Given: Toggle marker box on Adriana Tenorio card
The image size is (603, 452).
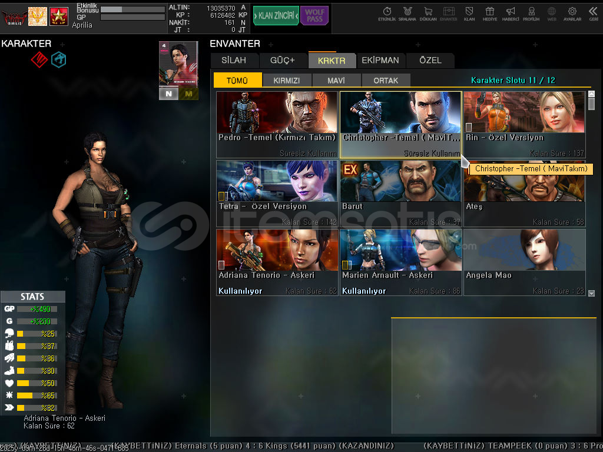Looking at the screenshot, I should (221, 265).
